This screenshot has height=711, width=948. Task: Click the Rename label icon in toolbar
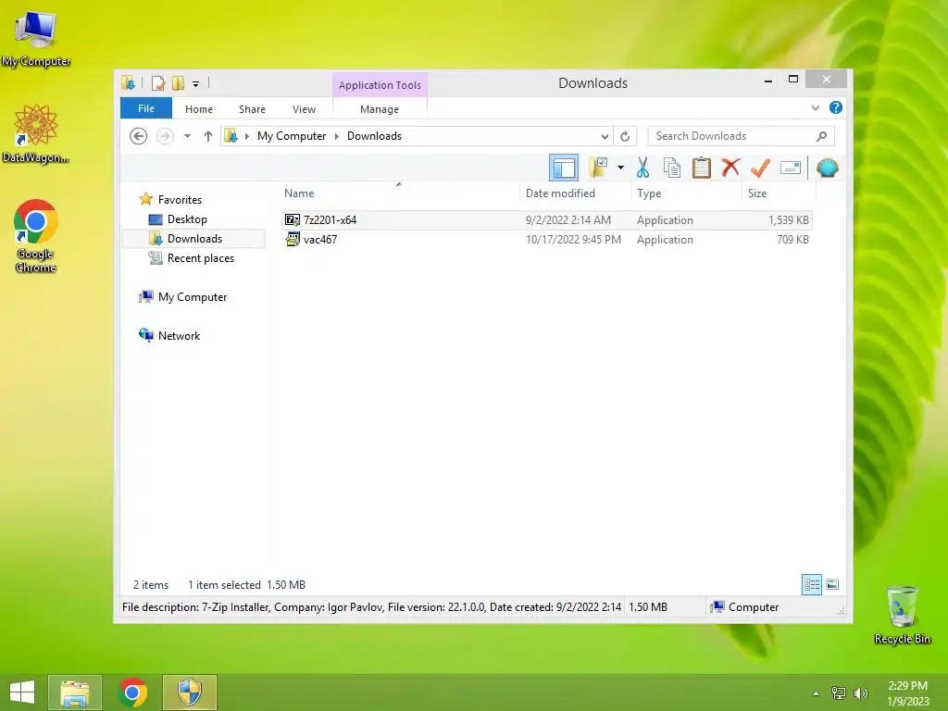pyautogui.click(x=791, y=168)
